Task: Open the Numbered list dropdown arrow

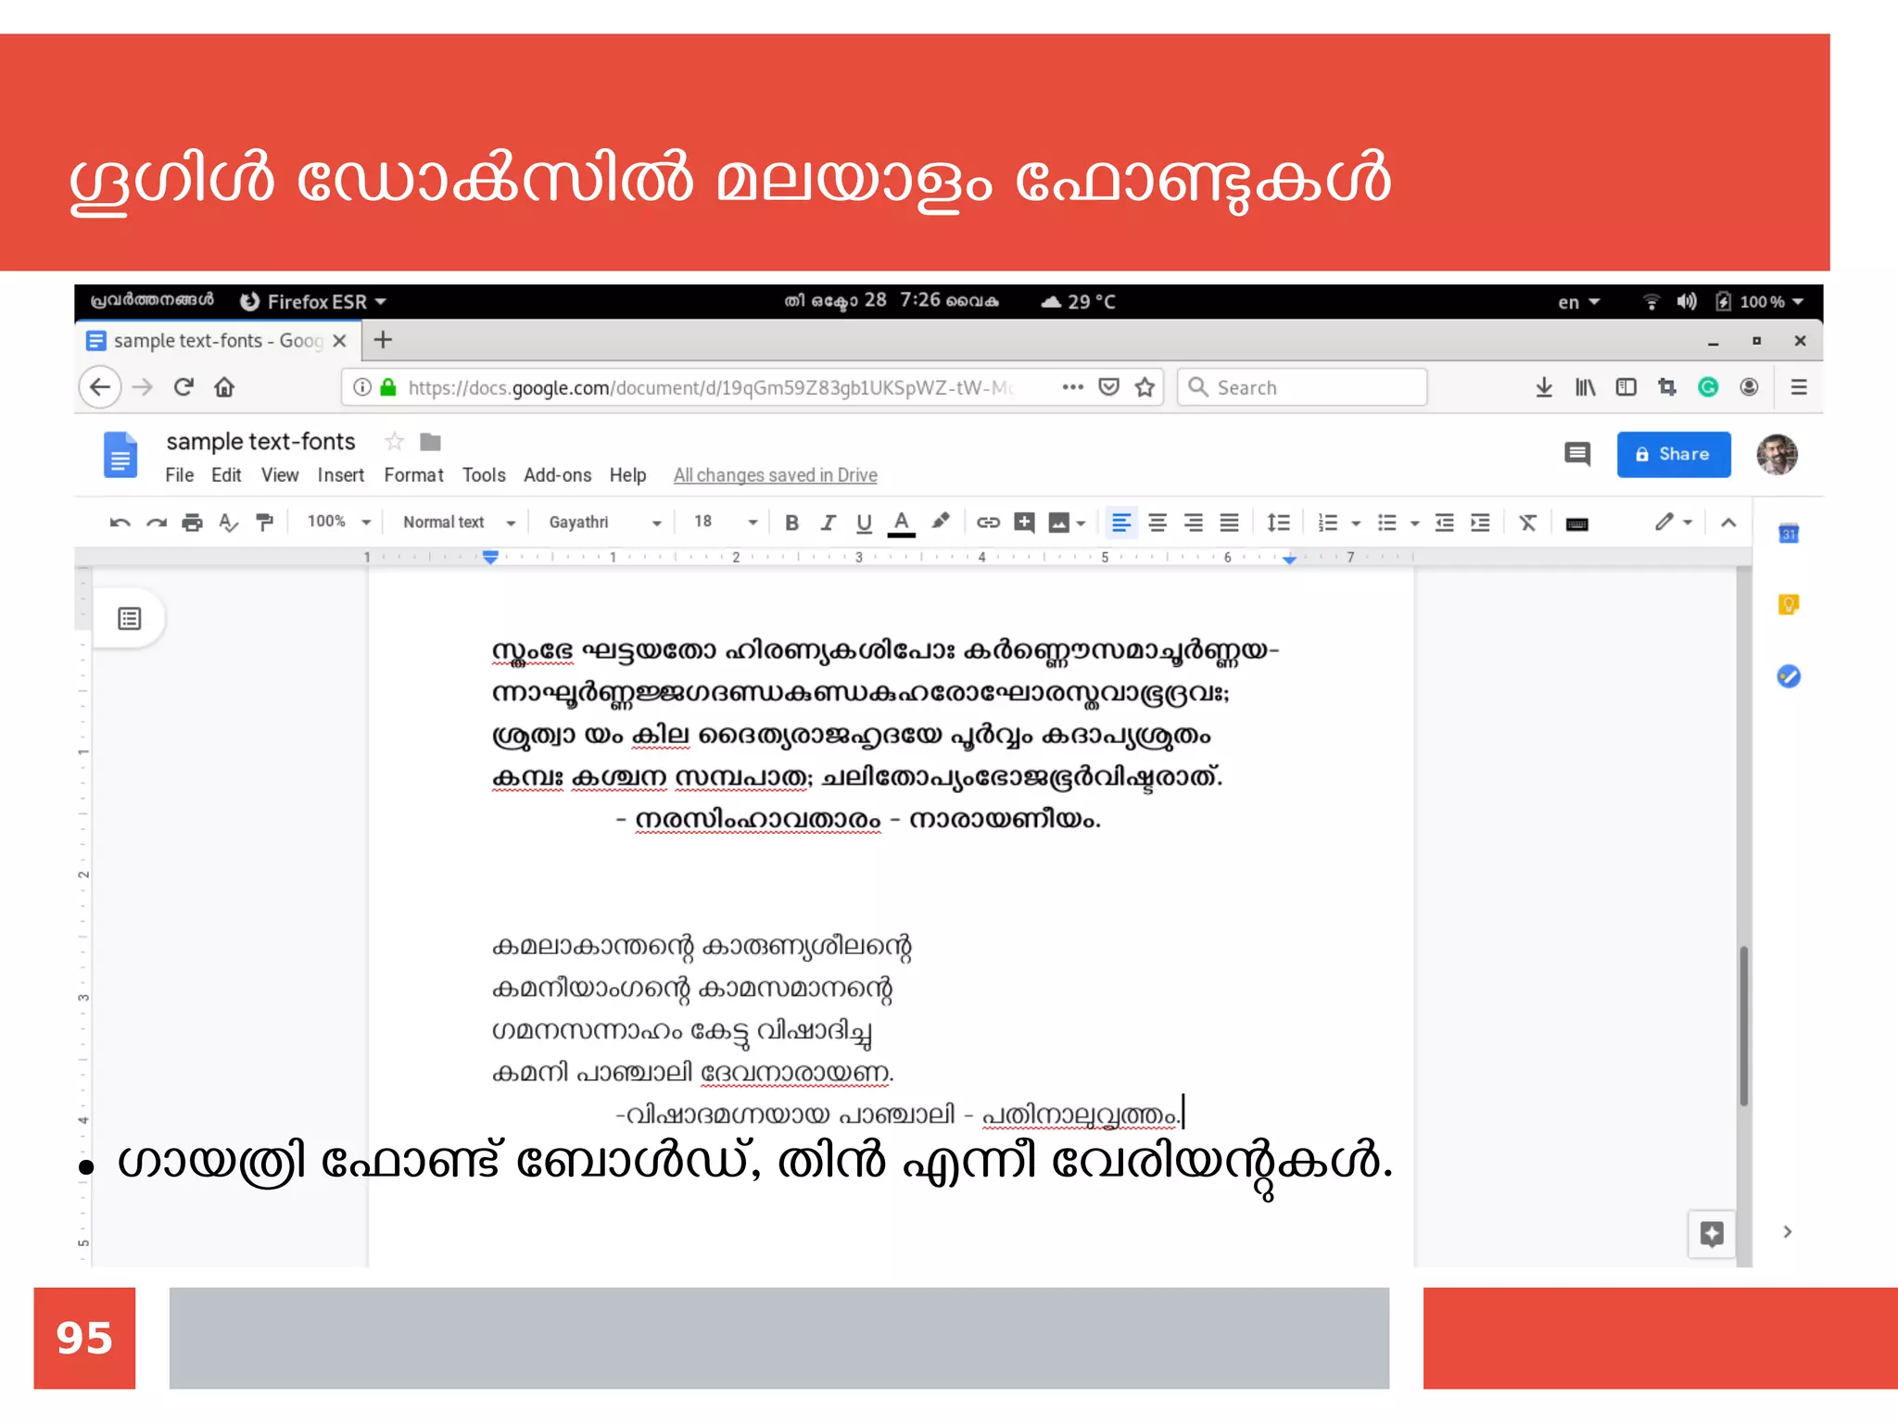Action: pos(1356,523)
